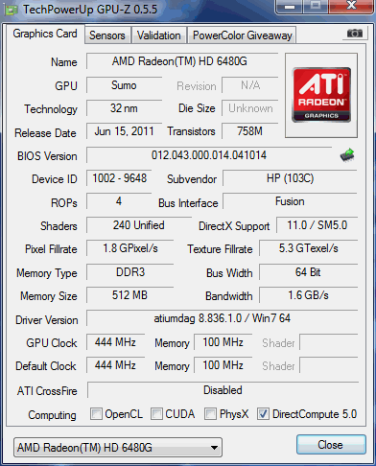The image size is (376, 466).
Task: Click the Die Size field showing Unknown
Action: pyautogui.click(x=250, y=108)
